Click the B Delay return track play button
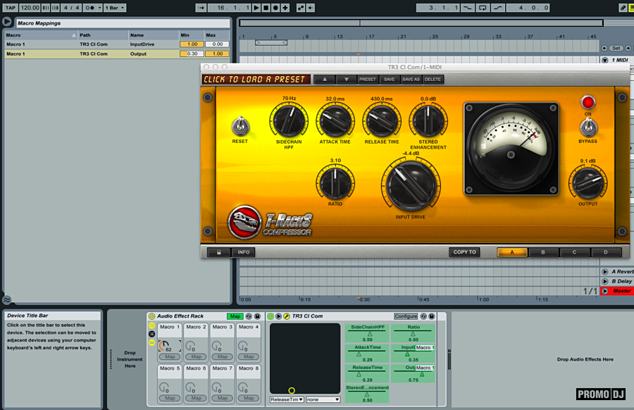634x410 pixels. [605, 281]
